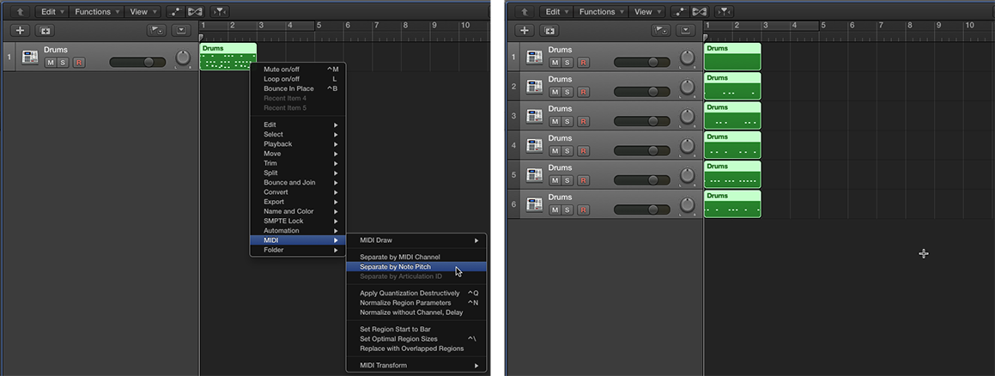Viewport: 995px width, 376px height.
Task: Open the Functions dropdown in the context-menu window
Action: 95,12
